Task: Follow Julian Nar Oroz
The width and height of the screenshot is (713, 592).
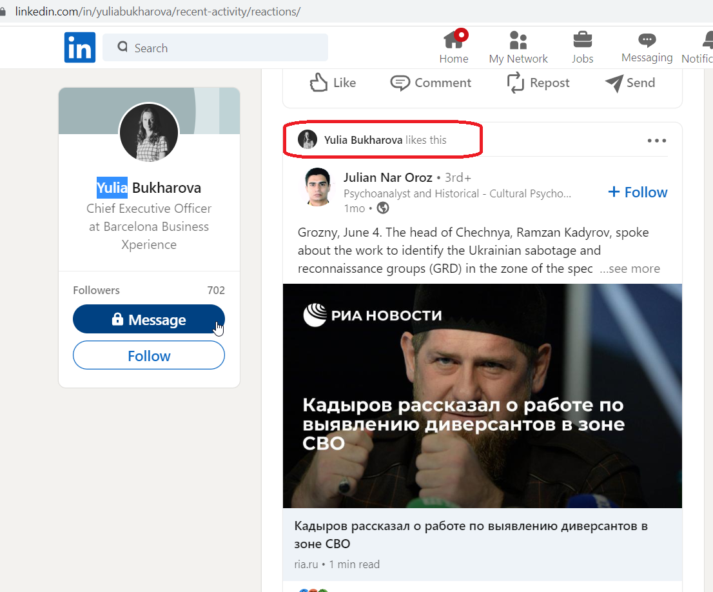Action: point(638,192)
